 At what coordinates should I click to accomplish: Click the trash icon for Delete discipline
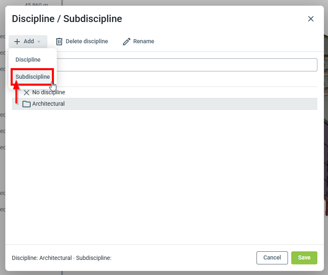click(x=59, y=42)
